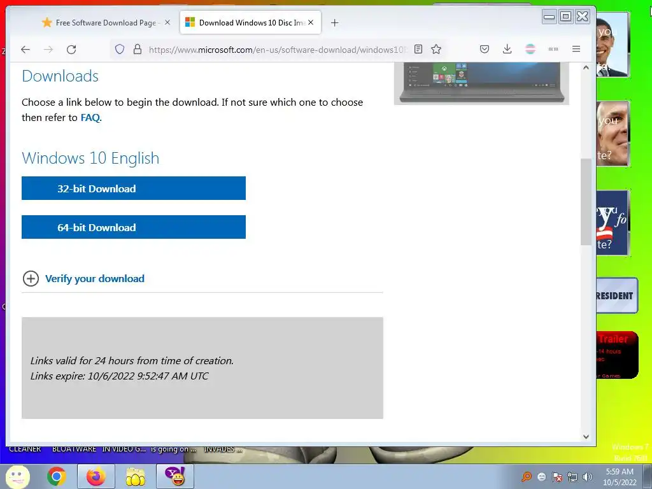Open a new browser tab

[x=335, y=23]
